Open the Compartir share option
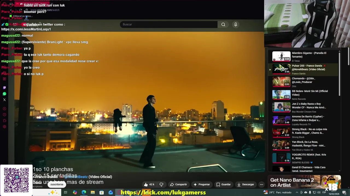The width and height of the screenshot is (350, 196). (x=179, y=185)
